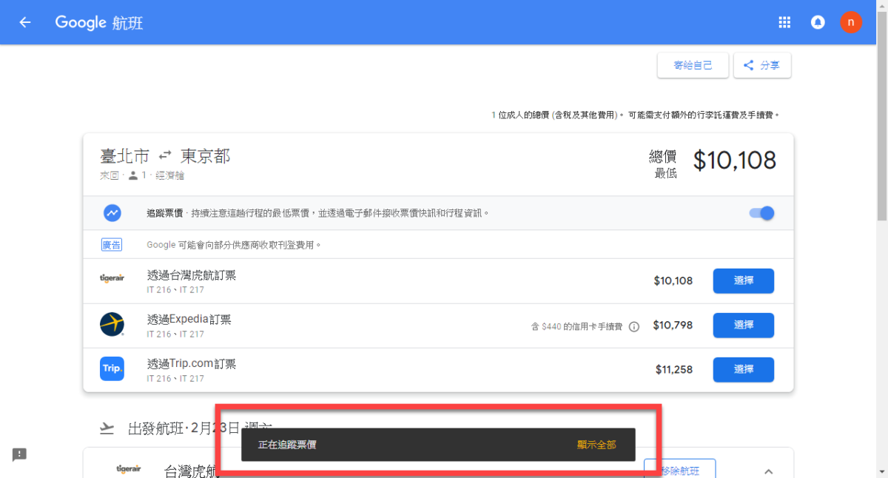Click the tigerair logo in departing flight

click(x=129, y=468)
